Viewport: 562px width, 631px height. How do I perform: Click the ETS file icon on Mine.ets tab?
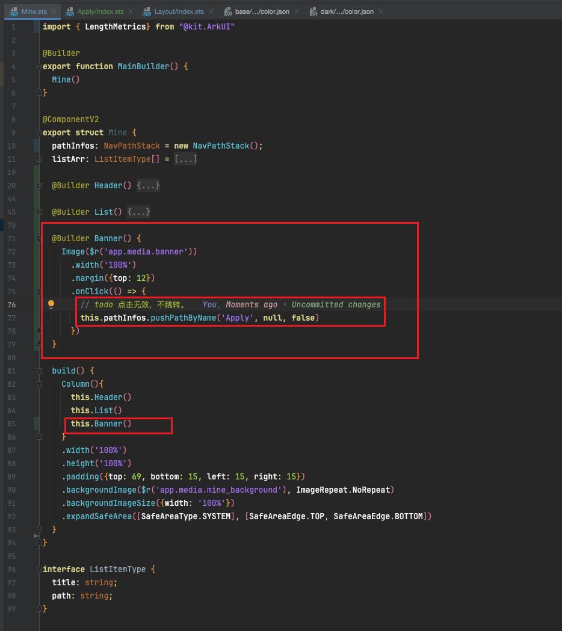pos(14,12)
